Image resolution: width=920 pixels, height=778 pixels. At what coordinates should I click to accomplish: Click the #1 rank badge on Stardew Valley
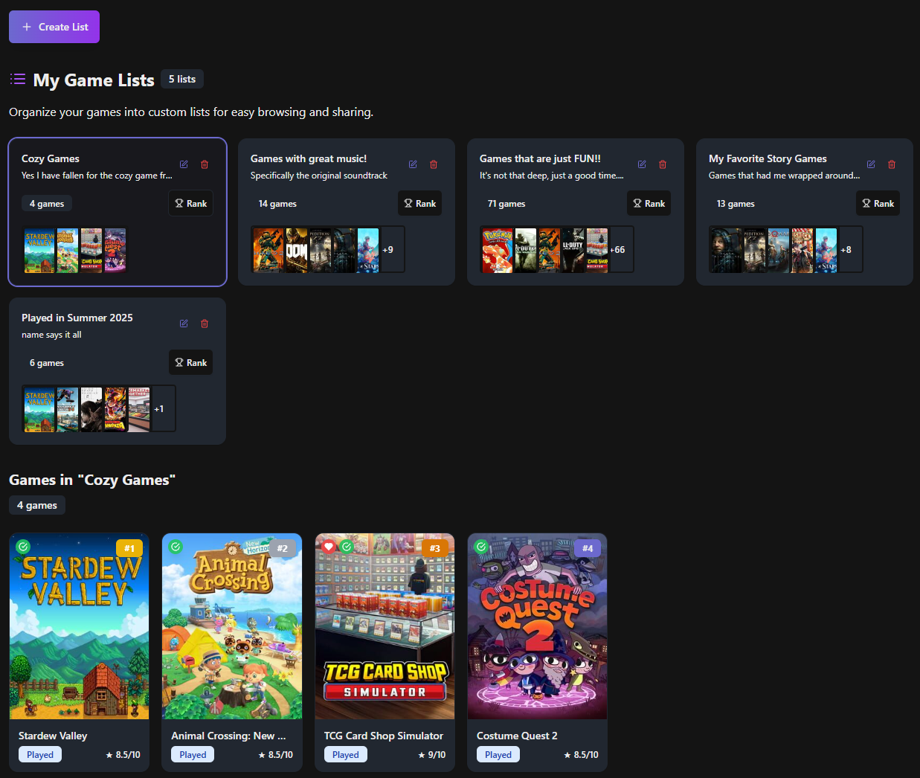(x=129, y=548)
